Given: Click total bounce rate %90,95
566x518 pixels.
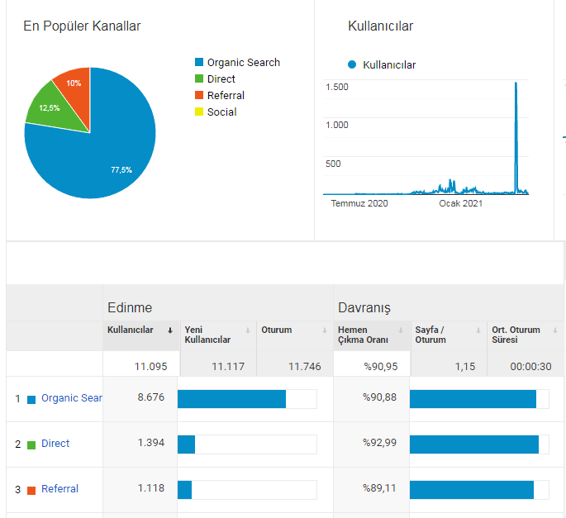Looking at the screenshot, I should tap(381, 367).
